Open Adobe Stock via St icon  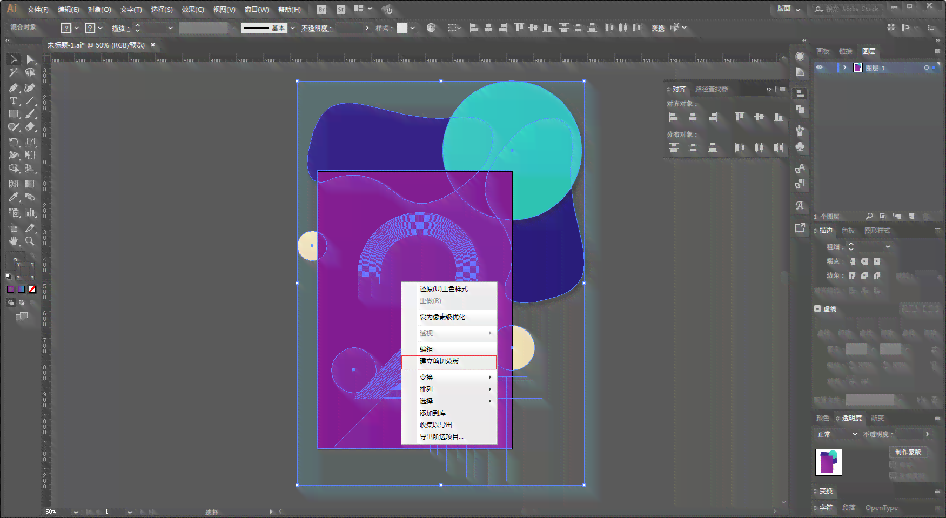(341, 9)
